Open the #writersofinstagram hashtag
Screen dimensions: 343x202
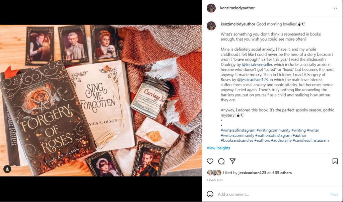(238, 130)
